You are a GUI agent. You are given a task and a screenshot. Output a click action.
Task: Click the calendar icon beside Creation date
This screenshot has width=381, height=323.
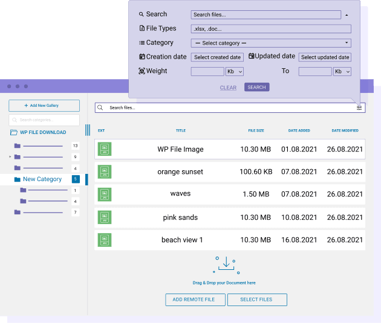(142, 57)
